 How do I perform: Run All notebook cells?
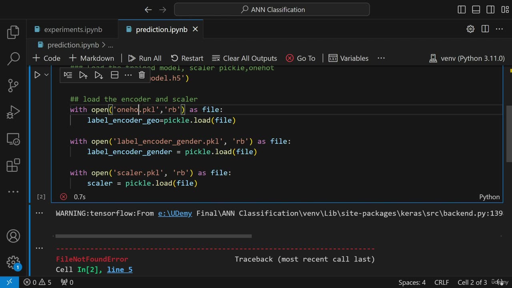[x=144, y=58]
